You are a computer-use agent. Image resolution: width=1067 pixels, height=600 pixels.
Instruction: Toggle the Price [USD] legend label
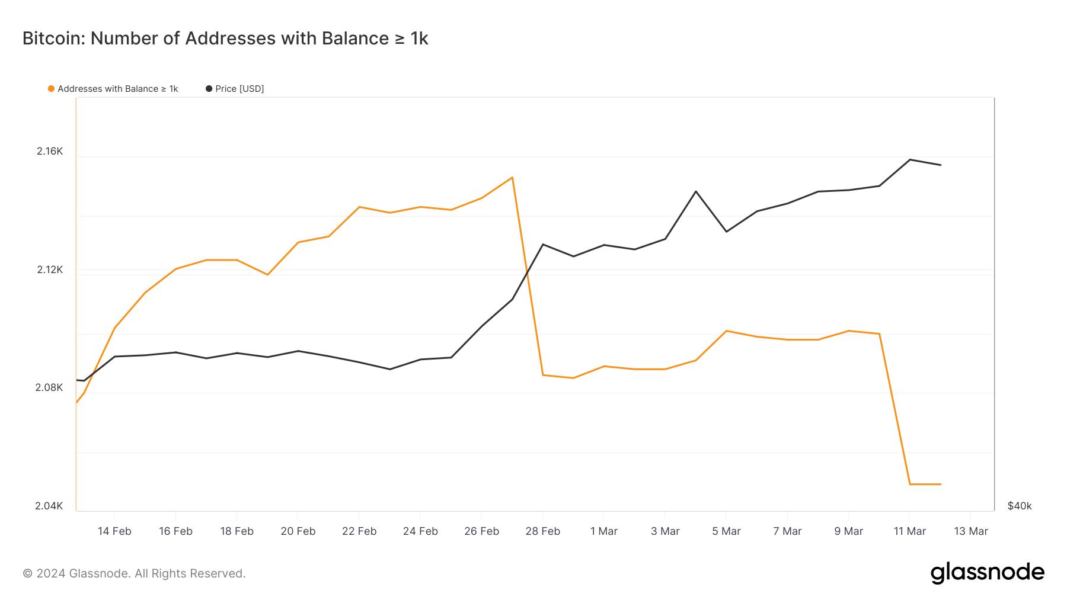click(239, 89)
